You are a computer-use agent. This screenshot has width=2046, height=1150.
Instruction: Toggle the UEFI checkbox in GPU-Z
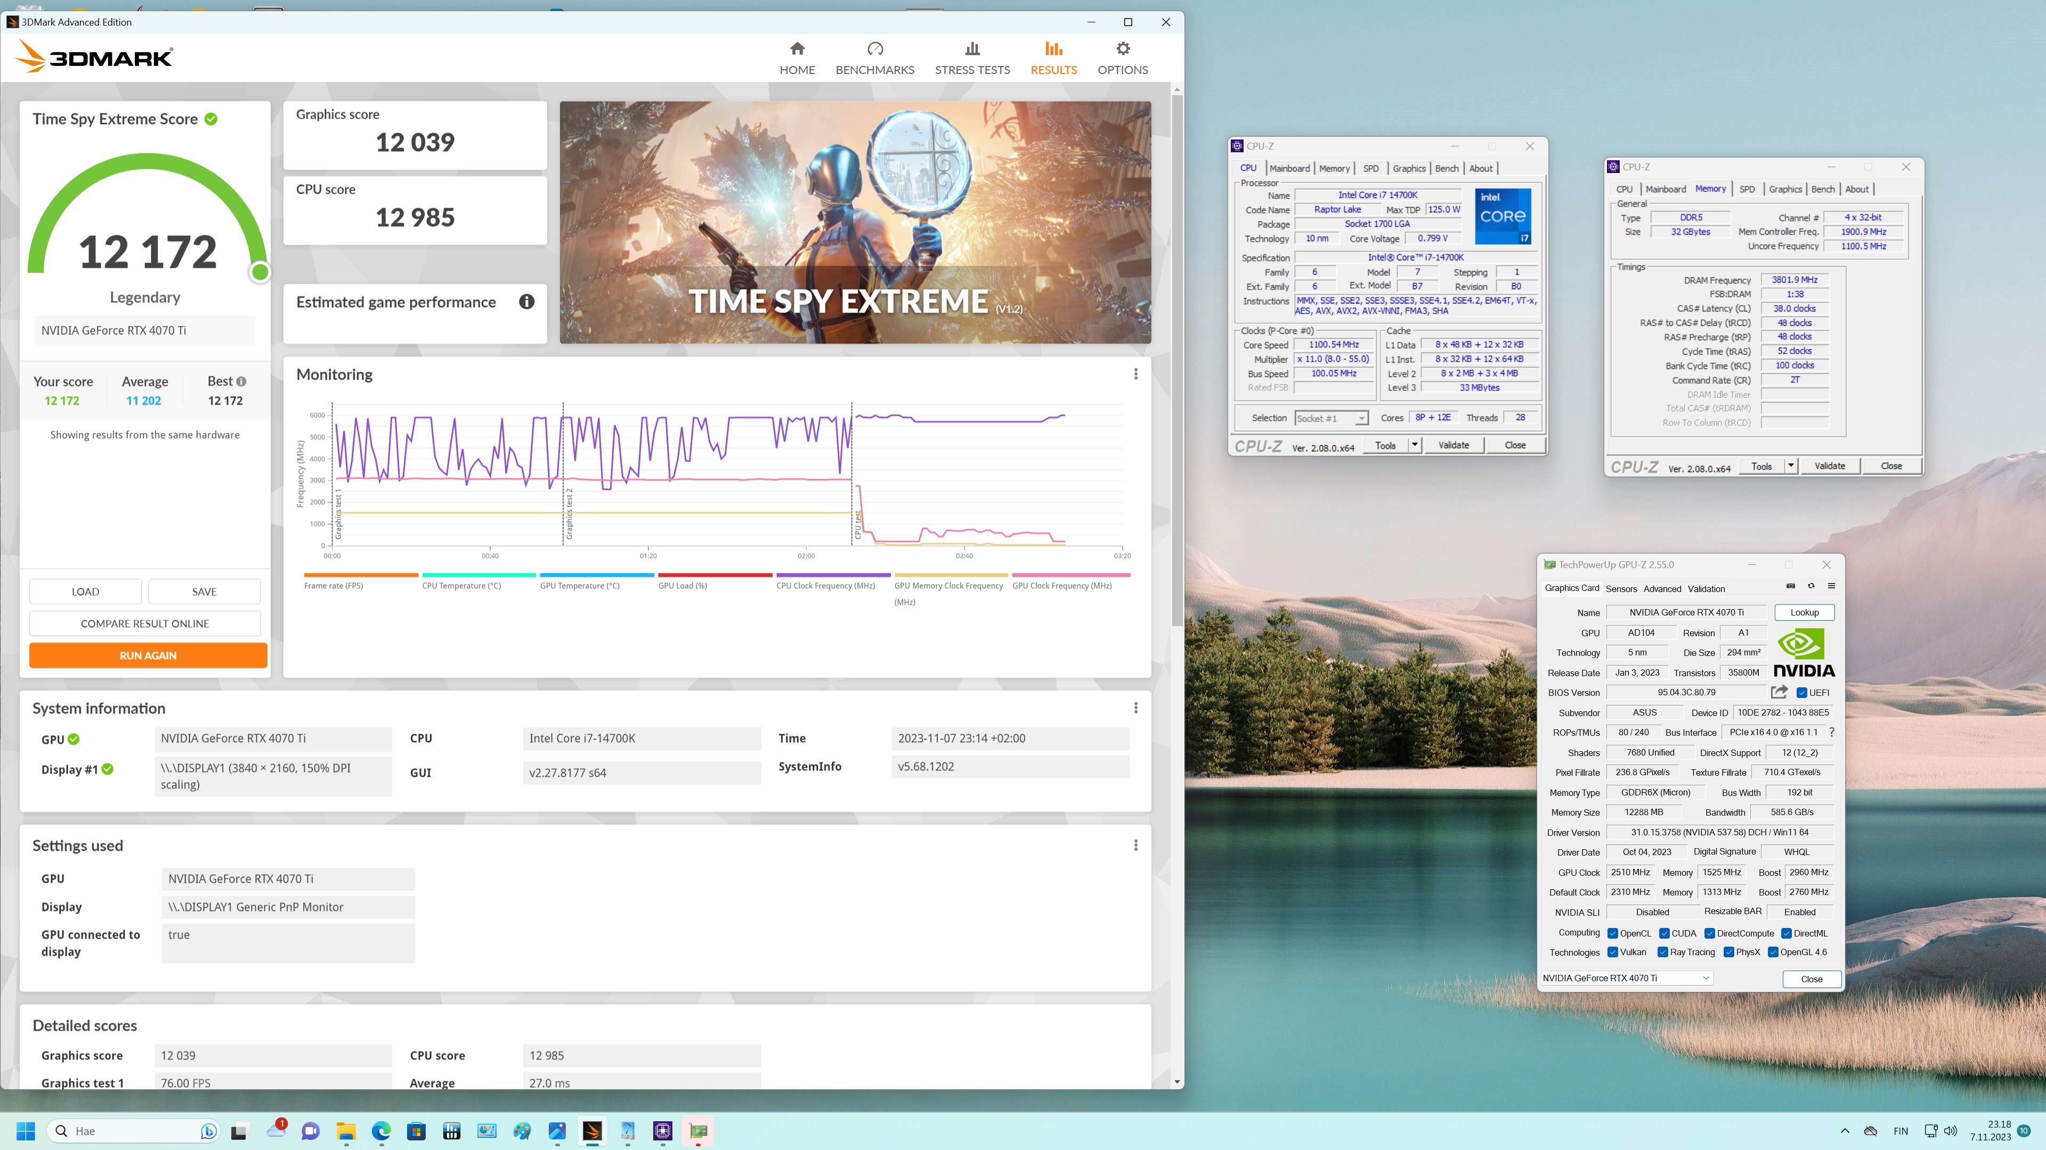[x=1801, y=693]
